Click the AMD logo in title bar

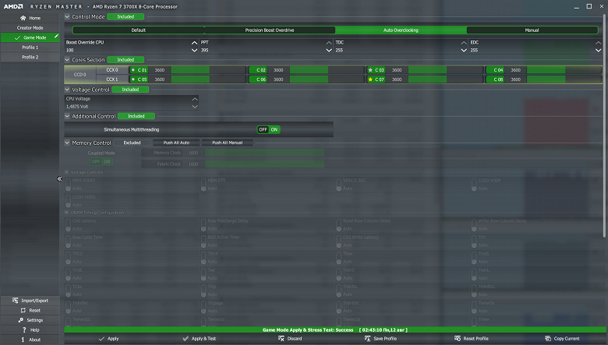13,6
